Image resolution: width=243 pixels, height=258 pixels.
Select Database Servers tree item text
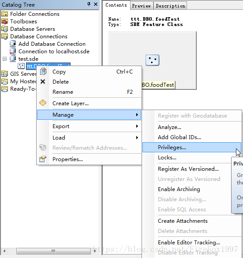click(33, 29)
